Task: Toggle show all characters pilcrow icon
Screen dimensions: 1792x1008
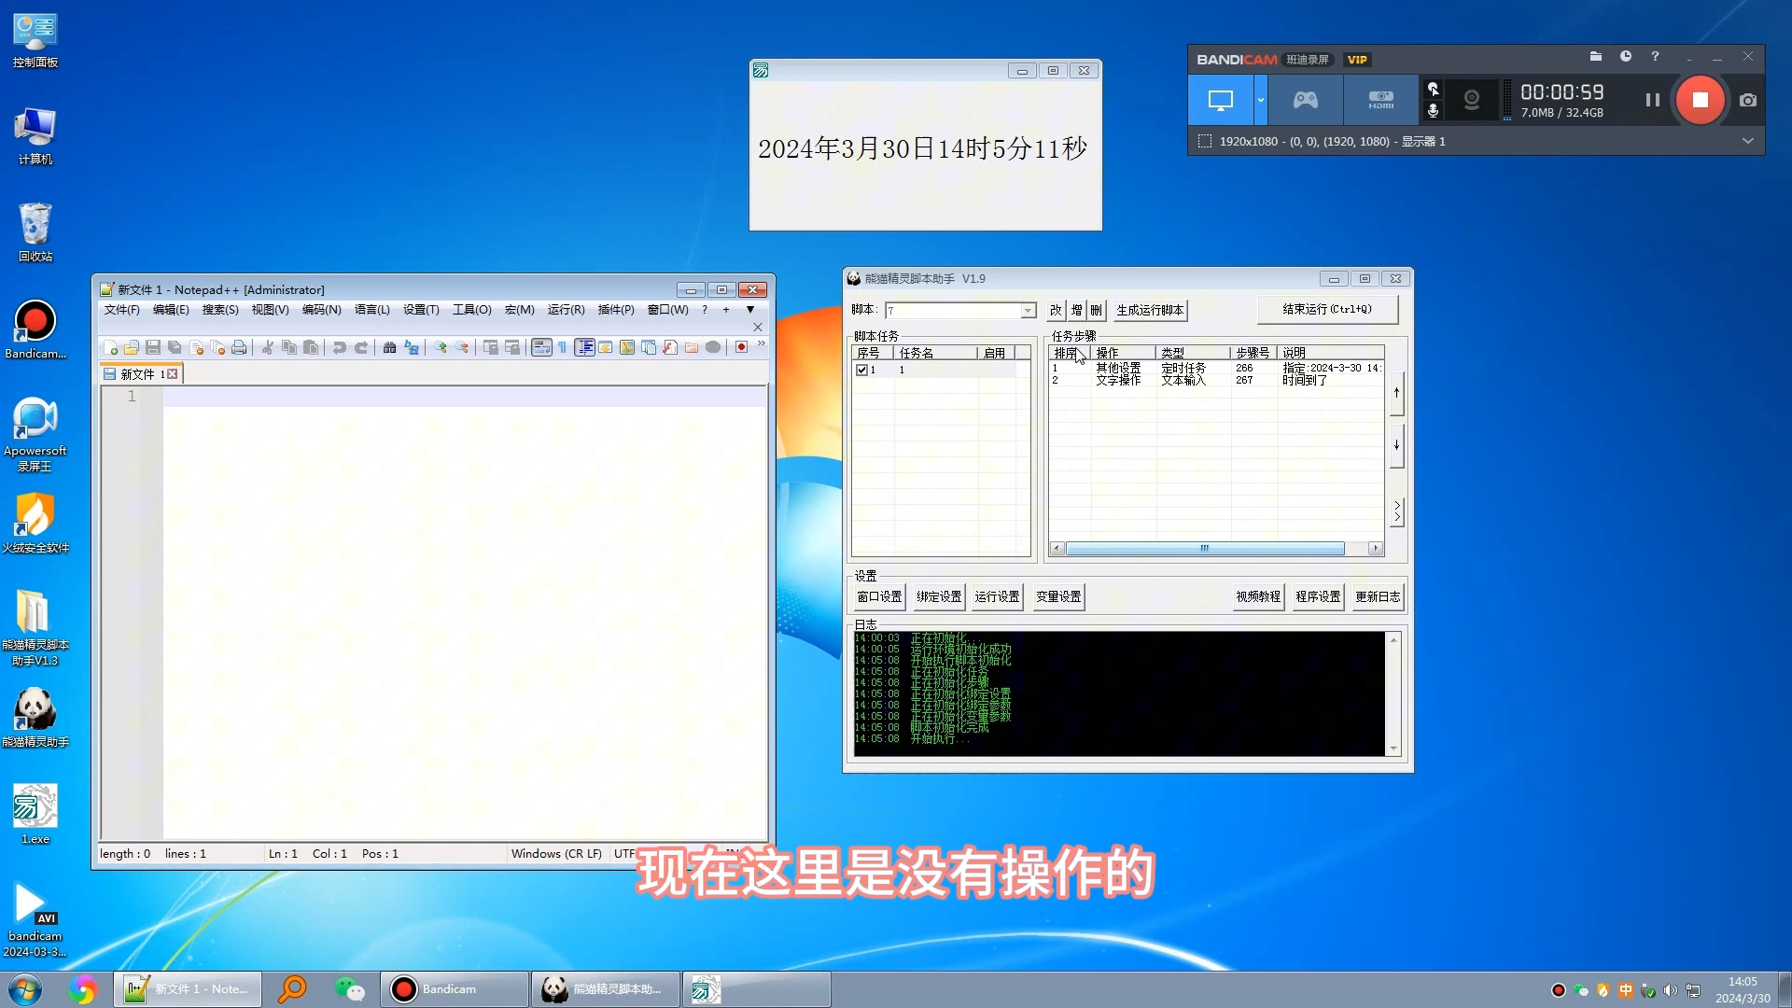Action: pos(563,347)
